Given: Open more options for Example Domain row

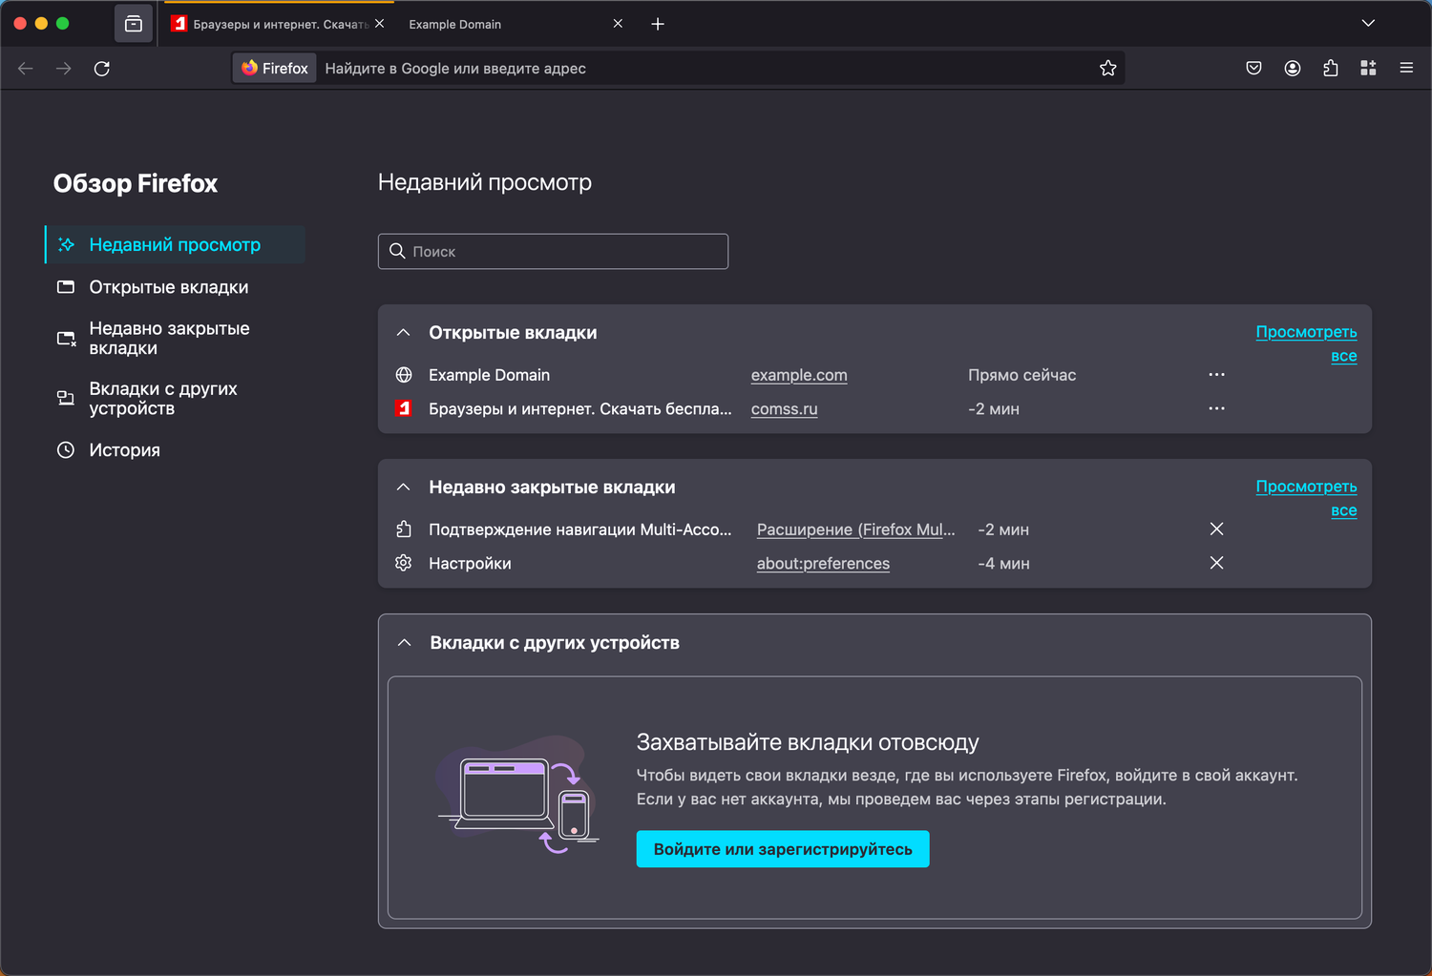Looking at the screenshot, I should [x=1216, y=375].
